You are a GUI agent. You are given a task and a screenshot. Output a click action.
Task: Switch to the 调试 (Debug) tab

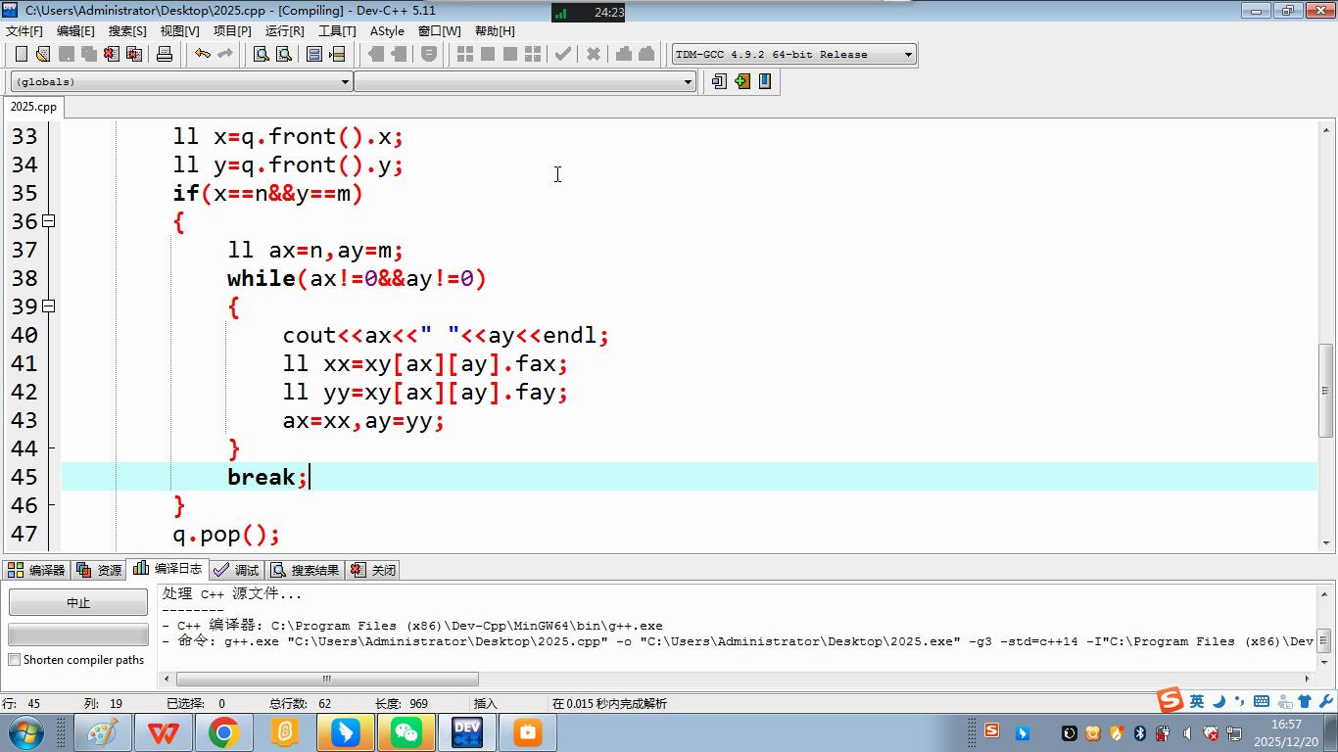click(236, 570)
